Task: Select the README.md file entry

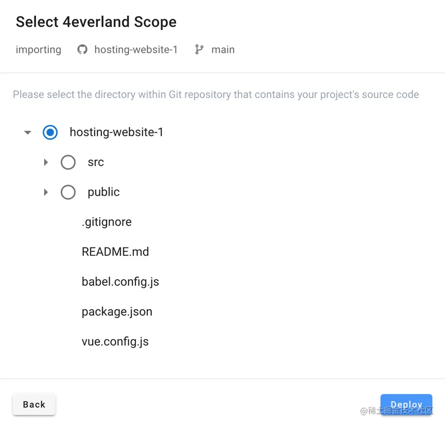Action: (115, 252)
